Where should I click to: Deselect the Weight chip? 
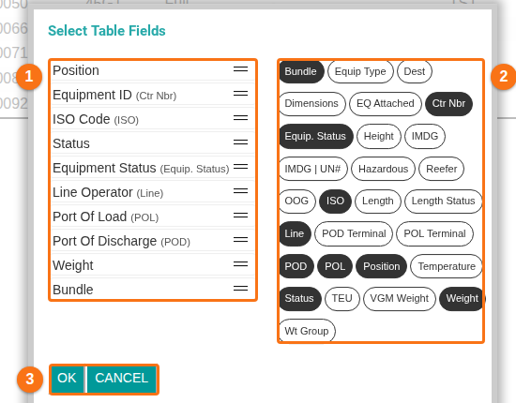click(462, 298)
